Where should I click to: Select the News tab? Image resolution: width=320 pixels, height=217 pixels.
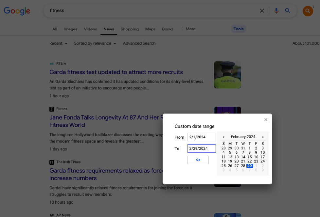click(x=109, y=29)
